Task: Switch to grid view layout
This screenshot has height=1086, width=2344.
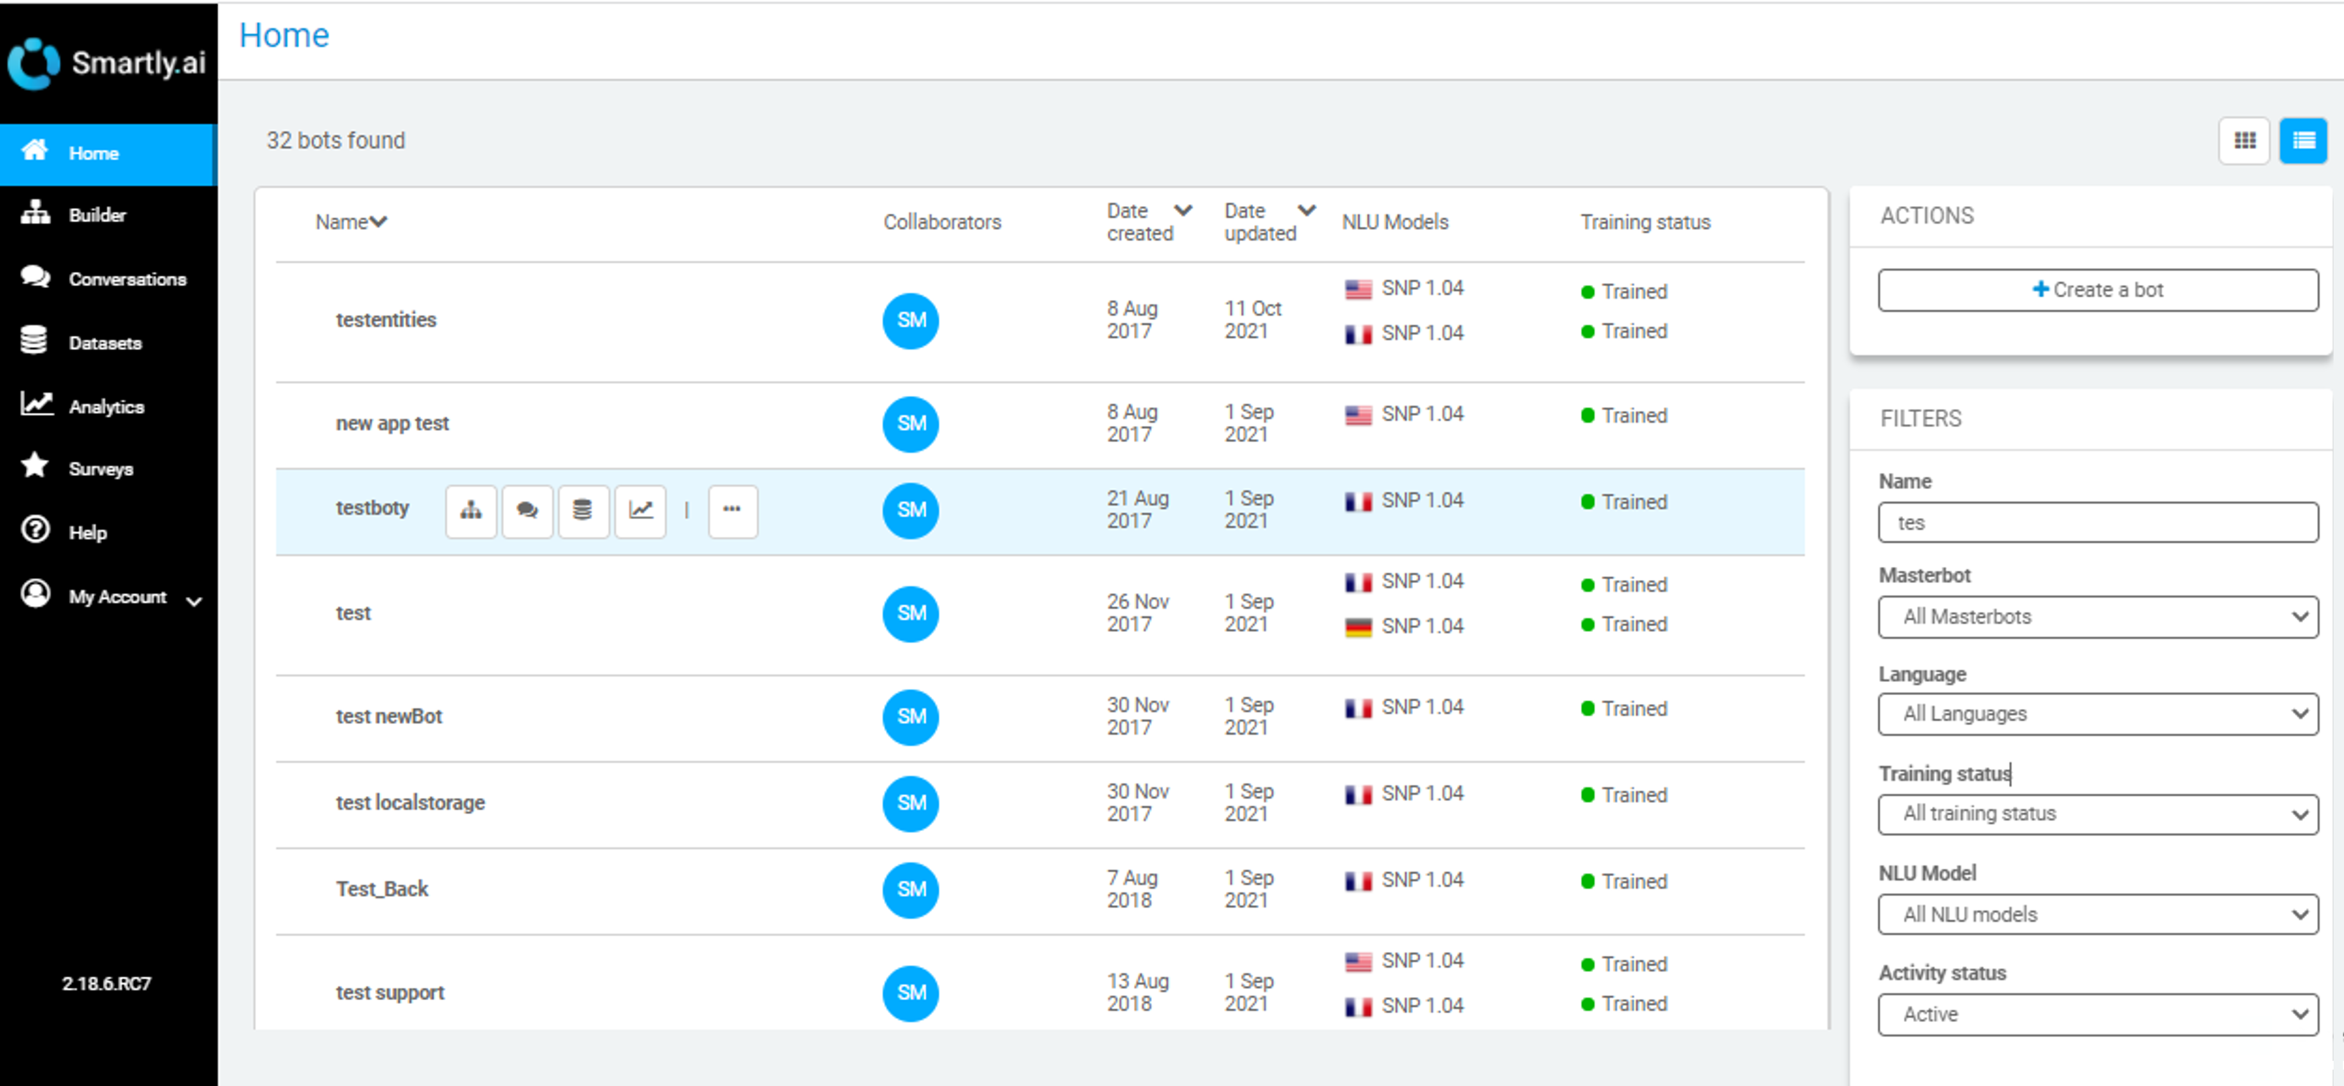Action: (2244, 140)
